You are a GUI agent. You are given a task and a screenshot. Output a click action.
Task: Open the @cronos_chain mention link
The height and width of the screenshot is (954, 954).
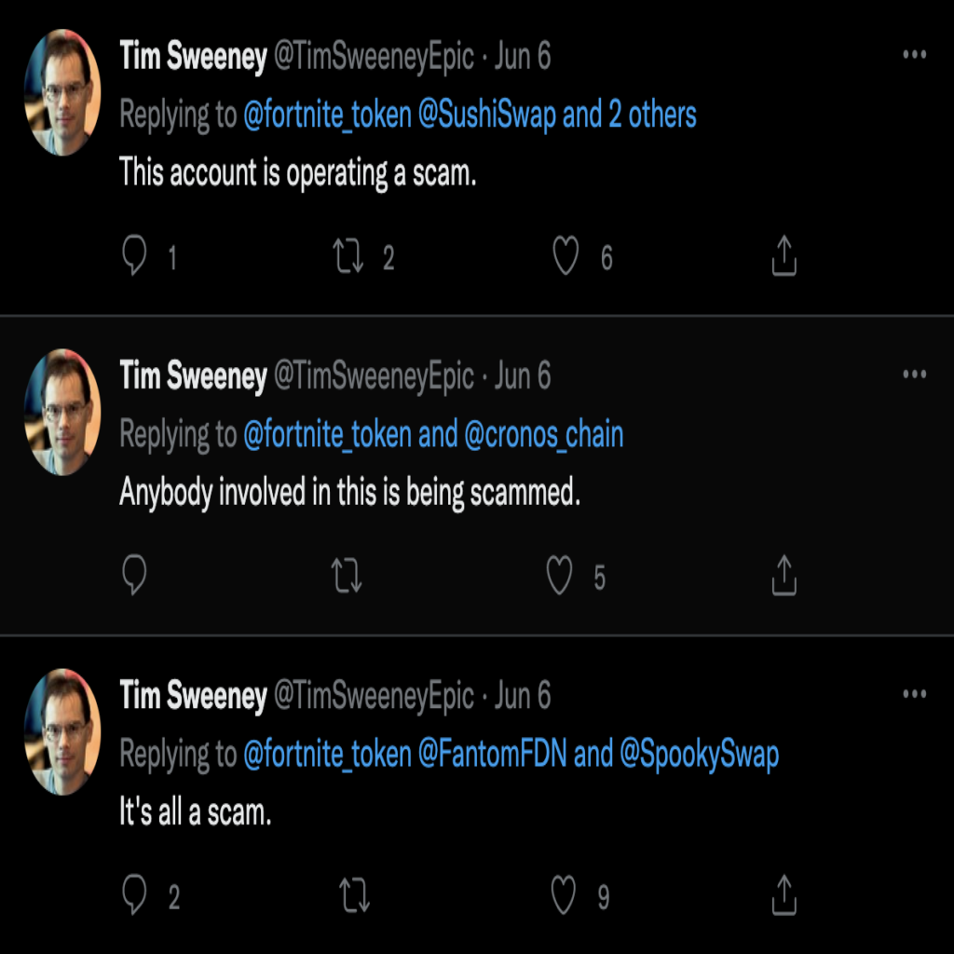542,435
